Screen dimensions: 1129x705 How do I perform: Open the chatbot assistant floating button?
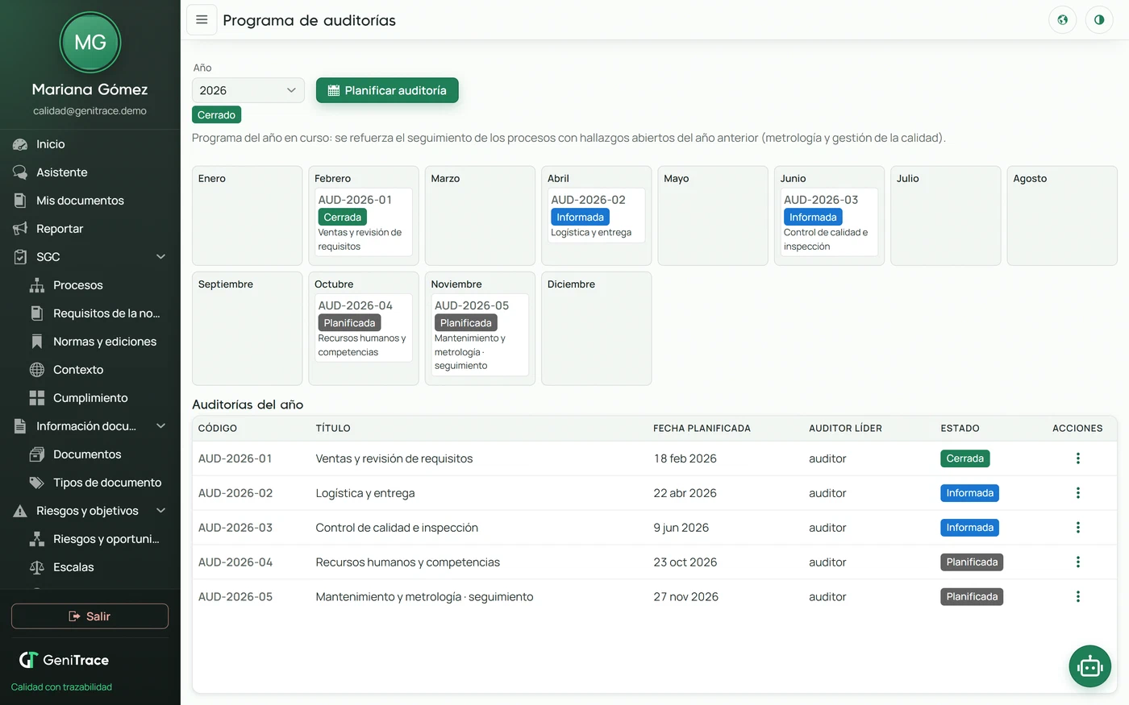[1089, 666]
